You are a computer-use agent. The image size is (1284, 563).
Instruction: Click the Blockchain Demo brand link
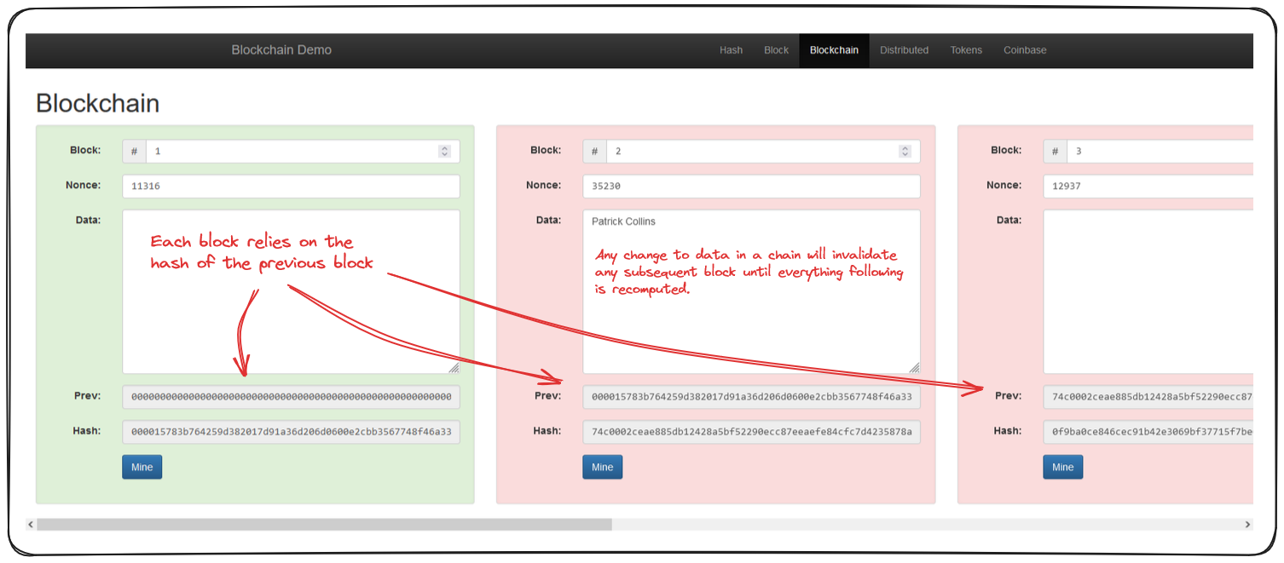[281, 50]
